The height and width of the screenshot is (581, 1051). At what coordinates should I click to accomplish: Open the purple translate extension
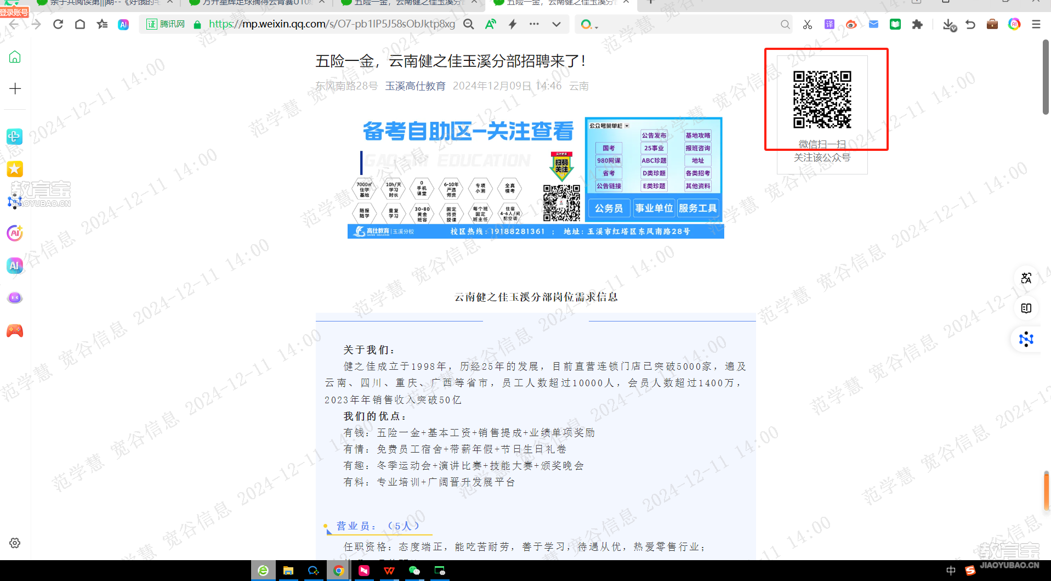(830, 24)
